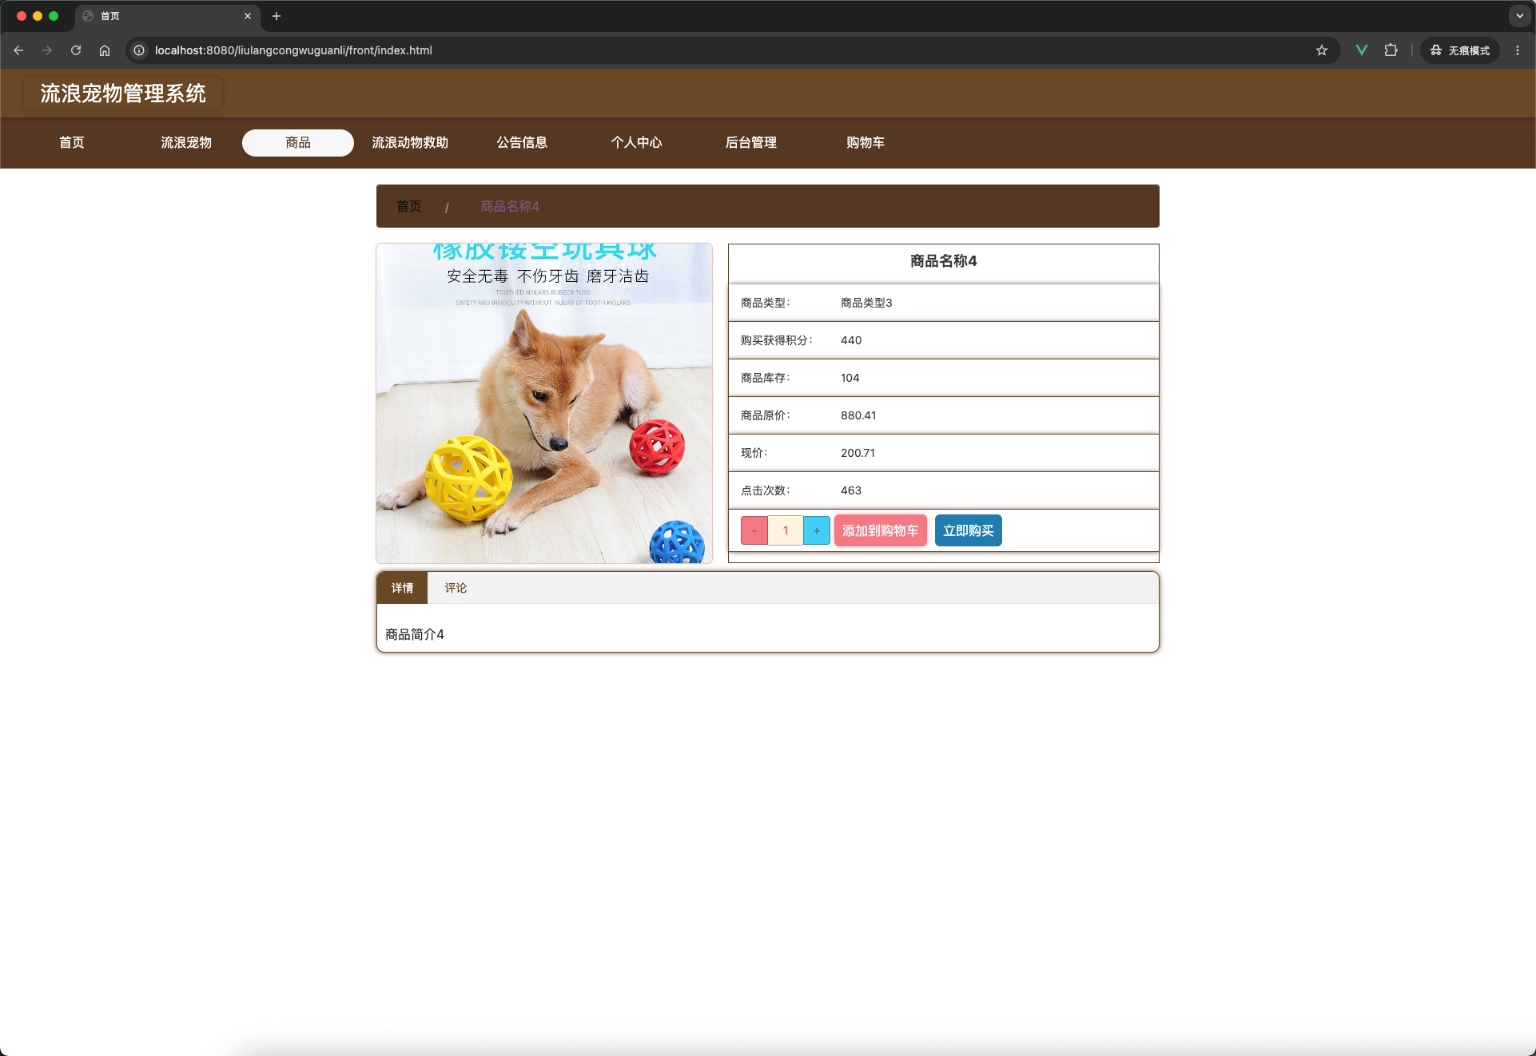Click 添加到购物车 button

pyautogui.click(x=881, y=530)
